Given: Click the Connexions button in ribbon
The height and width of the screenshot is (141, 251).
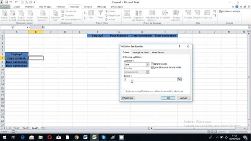Looking at the screenshot, I should pos(69,11).
